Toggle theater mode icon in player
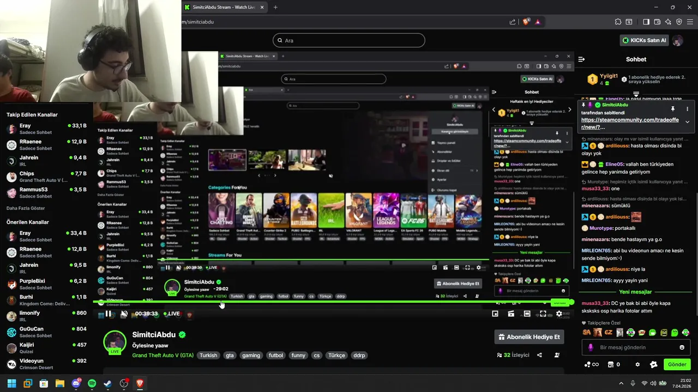 [x=527, y=314]
